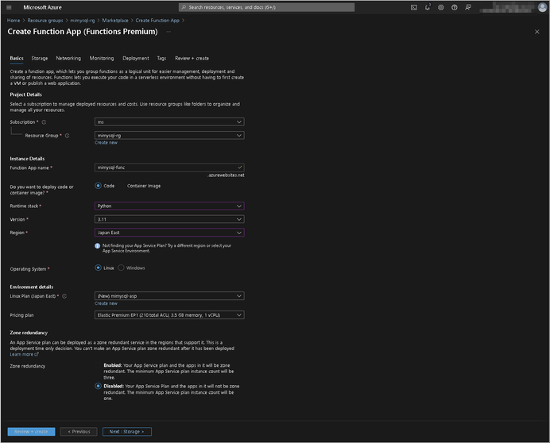Click the App Service Plan info icon

coord(98,246)
